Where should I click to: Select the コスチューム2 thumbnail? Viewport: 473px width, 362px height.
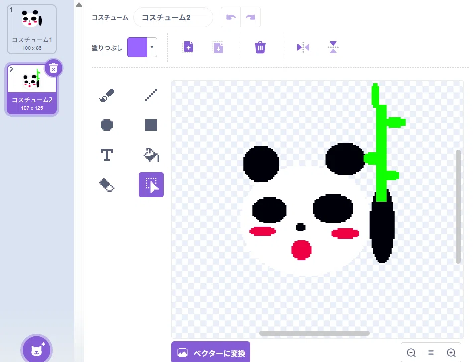coord(32,89)
